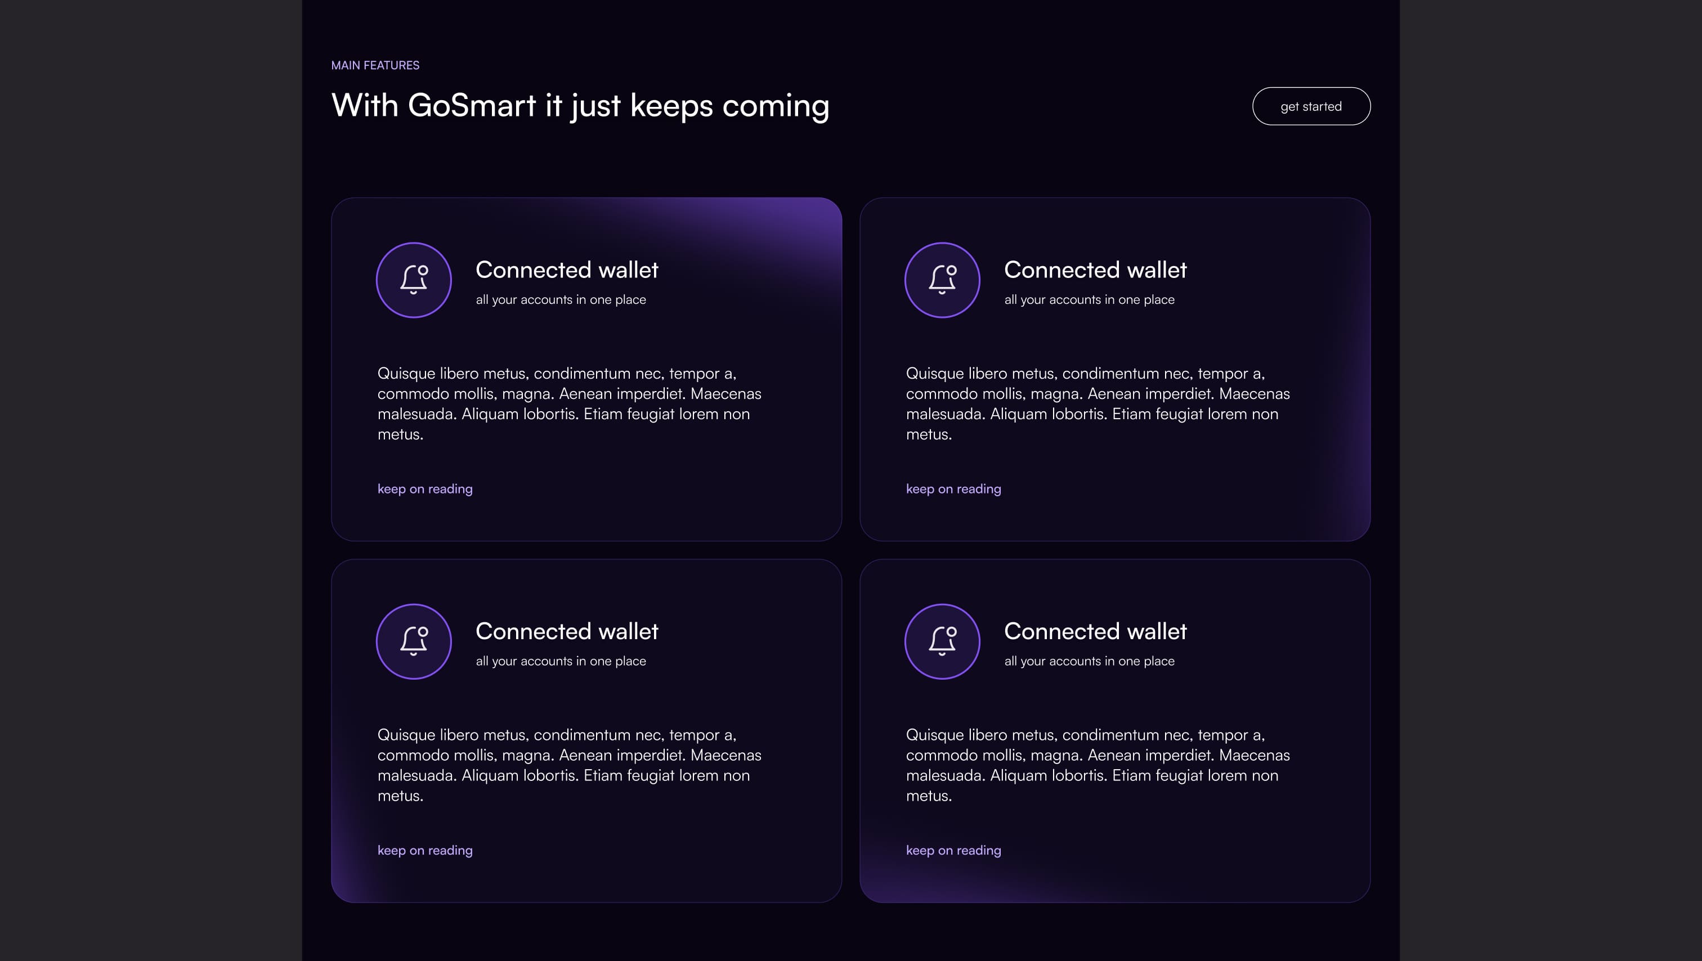Click the MAIN FEATURES label
The height and width of the screenshot is (961, 1702).
tap(375, 65)
